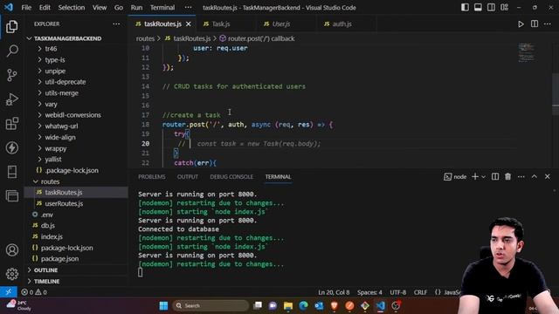Click the code minimap preview
This screenshot has height=314, width=559.
point(527,52)
